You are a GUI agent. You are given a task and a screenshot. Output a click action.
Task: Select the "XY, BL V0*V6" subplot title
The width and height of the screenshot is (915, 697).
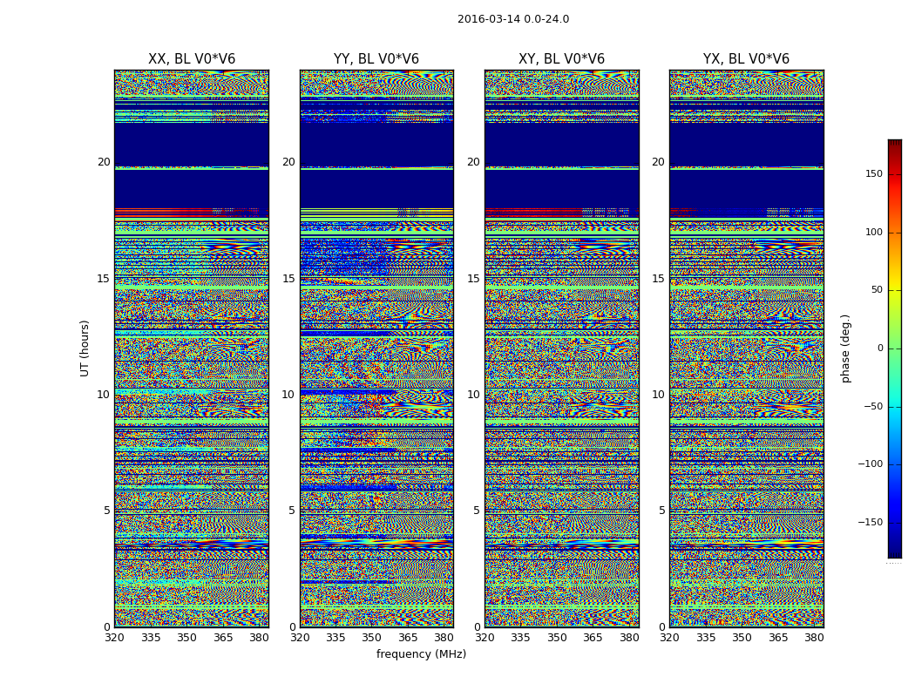point(561,59)
